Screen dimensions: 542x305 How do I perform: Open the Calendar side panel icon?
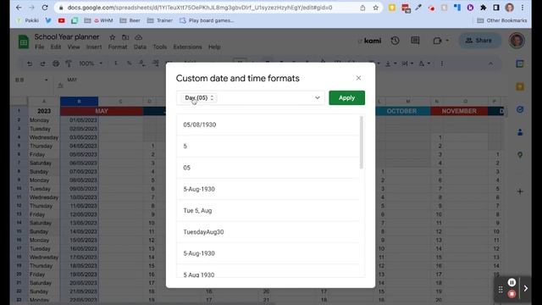point(520,64)
